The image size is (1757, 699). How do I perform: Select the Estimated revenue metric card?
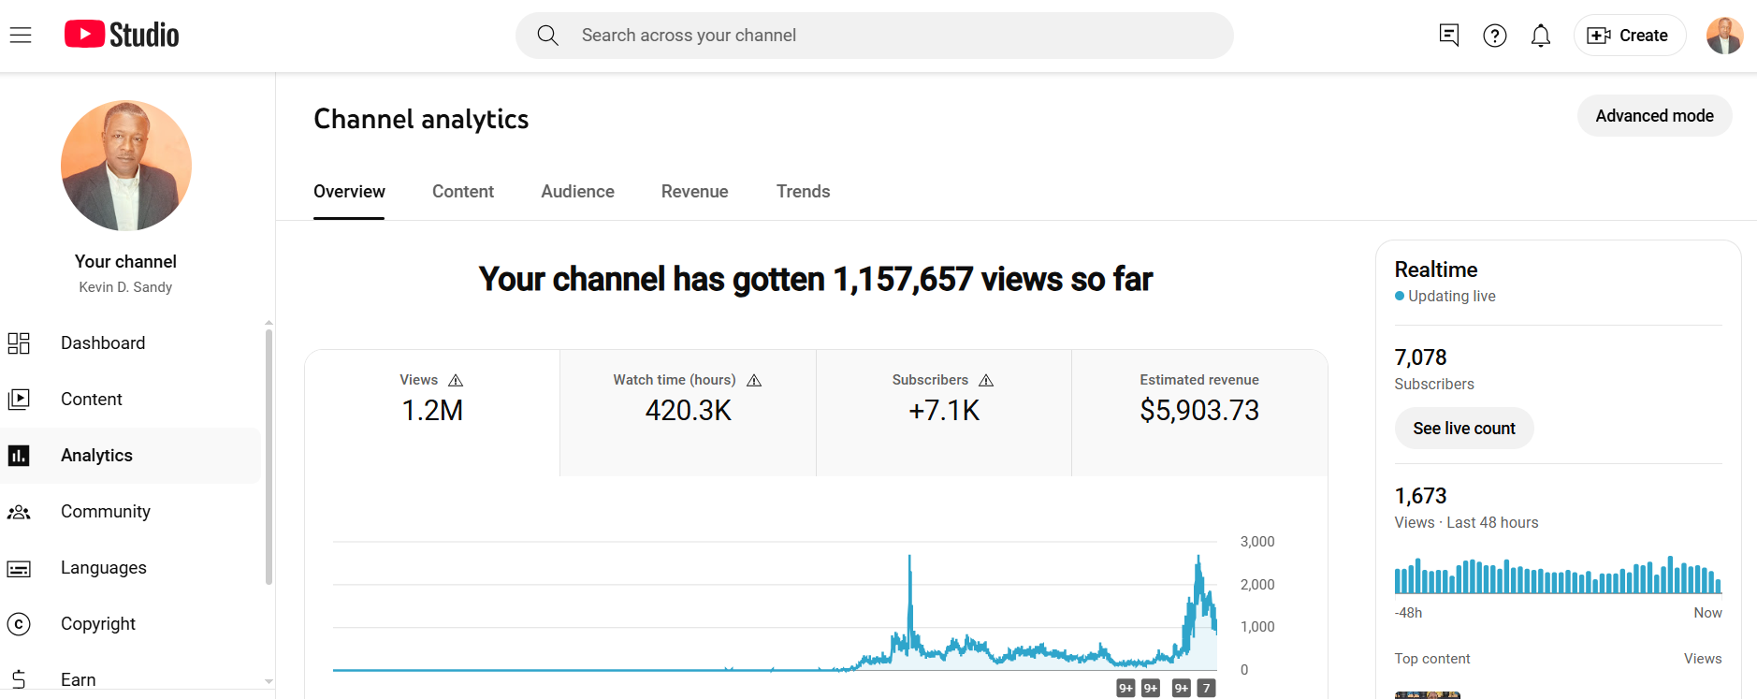click(1199, 413)
